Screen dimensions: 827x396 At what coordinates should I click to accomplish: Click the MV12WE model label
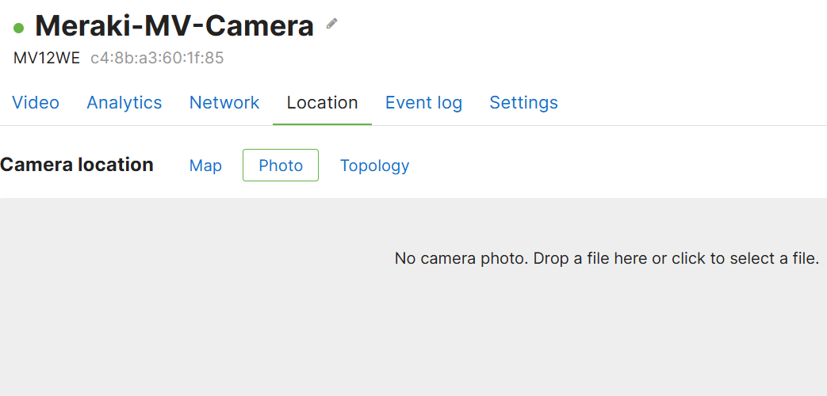pos(47,58)
